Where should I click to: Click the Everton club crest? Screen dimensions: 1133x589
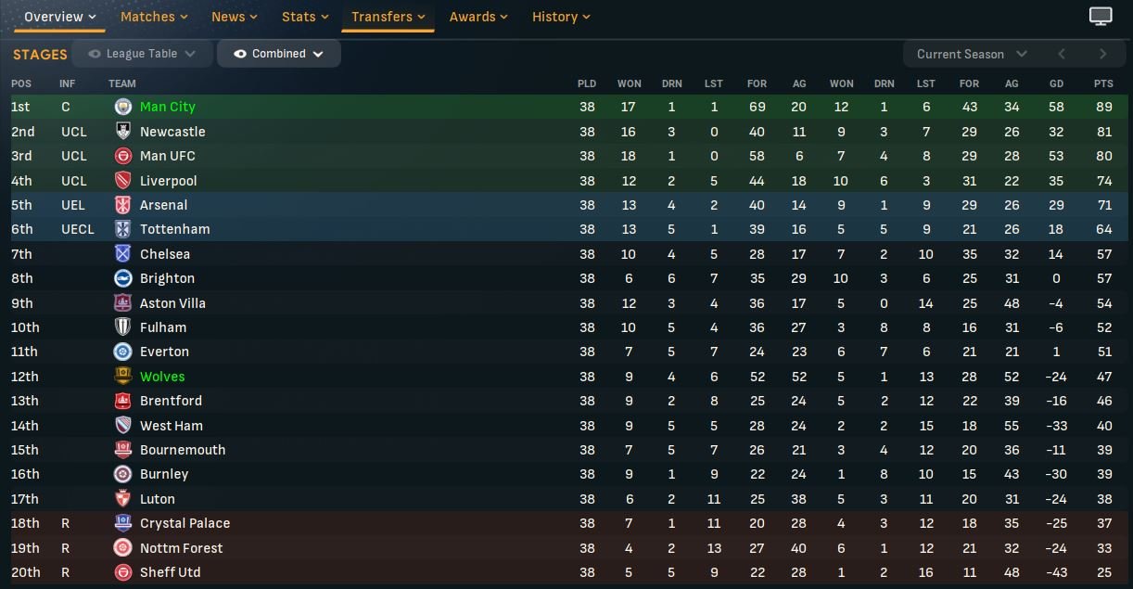click(x=122, y=352)
